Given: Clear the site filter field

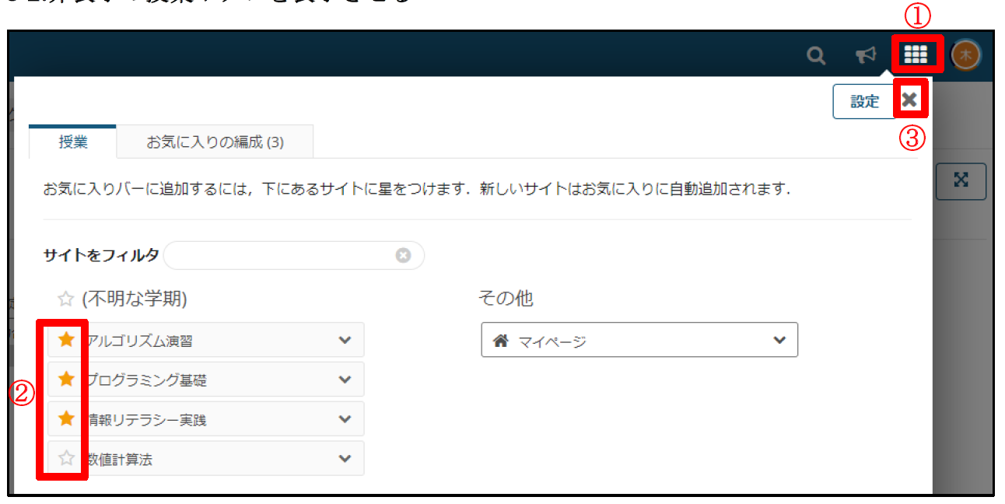Looking at the screenshot, I should [x=403, y=255].
